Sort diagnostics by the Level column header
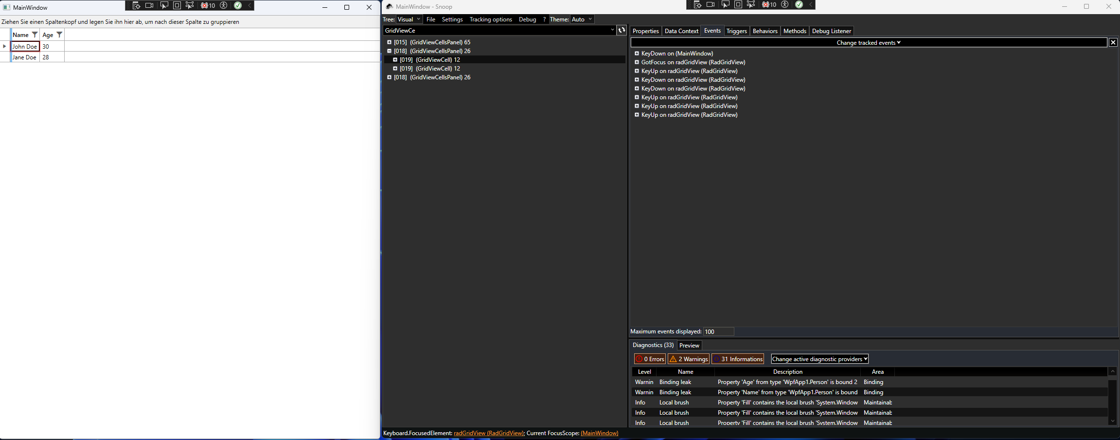 point(644,372)
